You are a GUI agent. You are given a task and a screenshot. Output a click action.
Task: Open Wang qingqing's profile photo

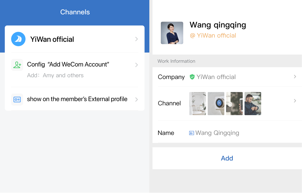click(x=172, y=33)
